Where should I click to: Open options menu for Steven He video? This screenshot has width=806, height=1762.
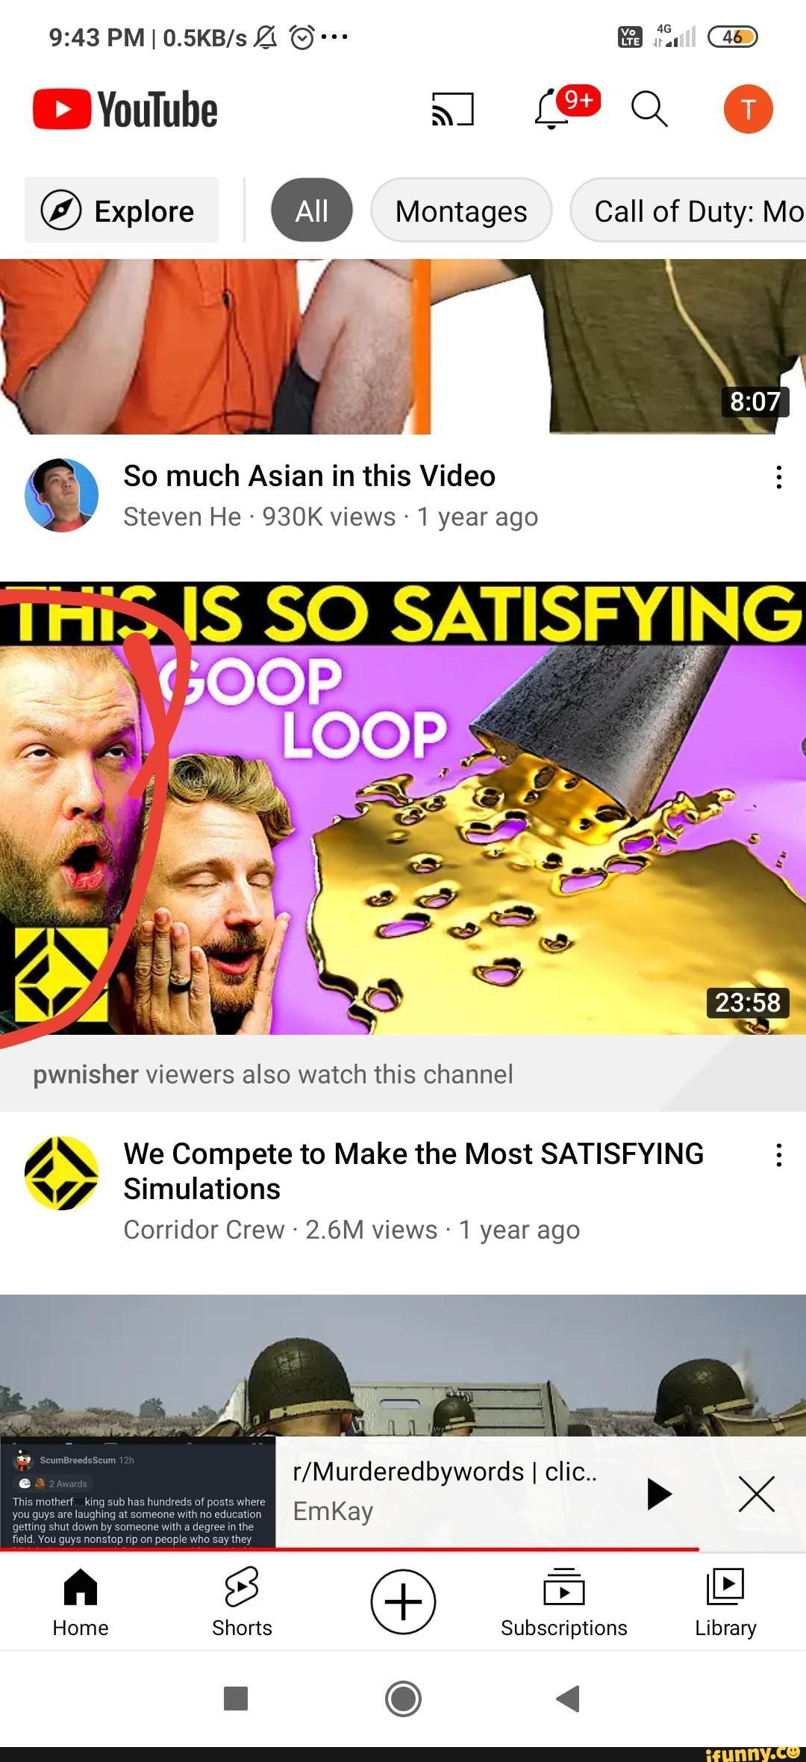click(x=778, y=477)
